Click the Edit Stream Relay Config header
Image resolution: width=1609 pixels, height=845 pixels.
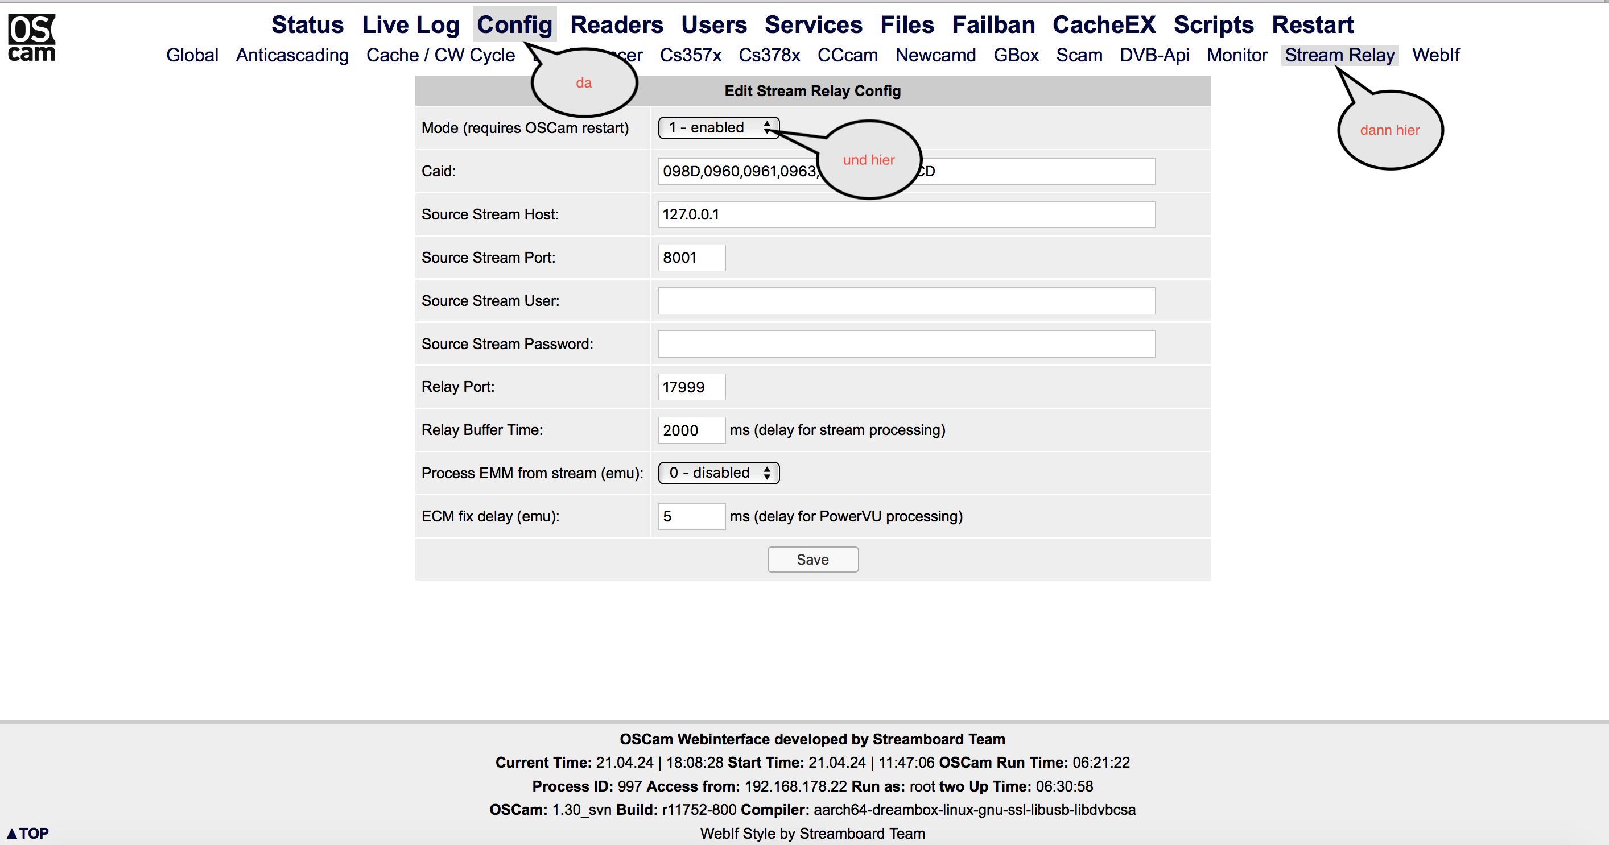coord(812,91)
